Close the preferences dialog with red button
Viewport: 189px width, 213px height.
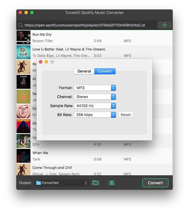coord(41,62)
